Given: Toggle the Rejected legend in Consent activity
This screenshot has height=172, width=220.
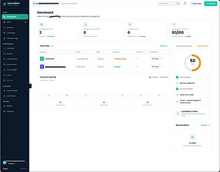Looking at the screenshot, I should tap(164, 77).
